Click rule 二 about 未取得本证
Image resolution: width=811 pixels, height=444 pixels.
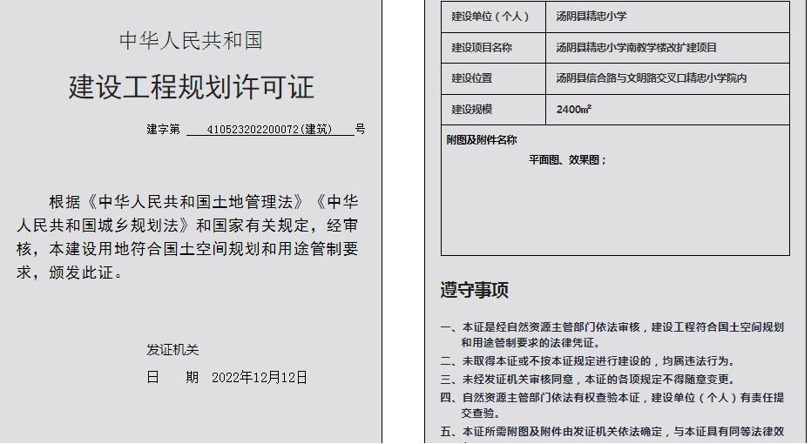pos(587,360)
